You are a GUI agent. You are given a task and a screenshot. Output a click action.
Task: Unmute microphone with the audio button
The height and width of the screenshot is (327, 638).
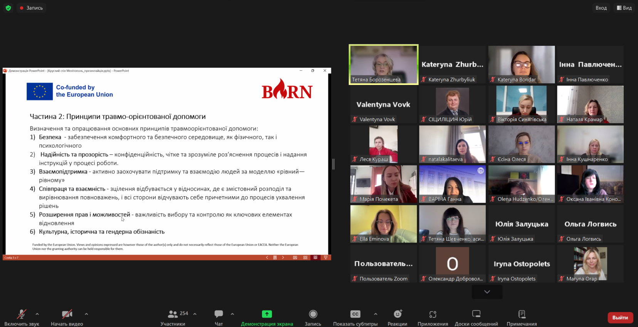click(x=22, y=314)
